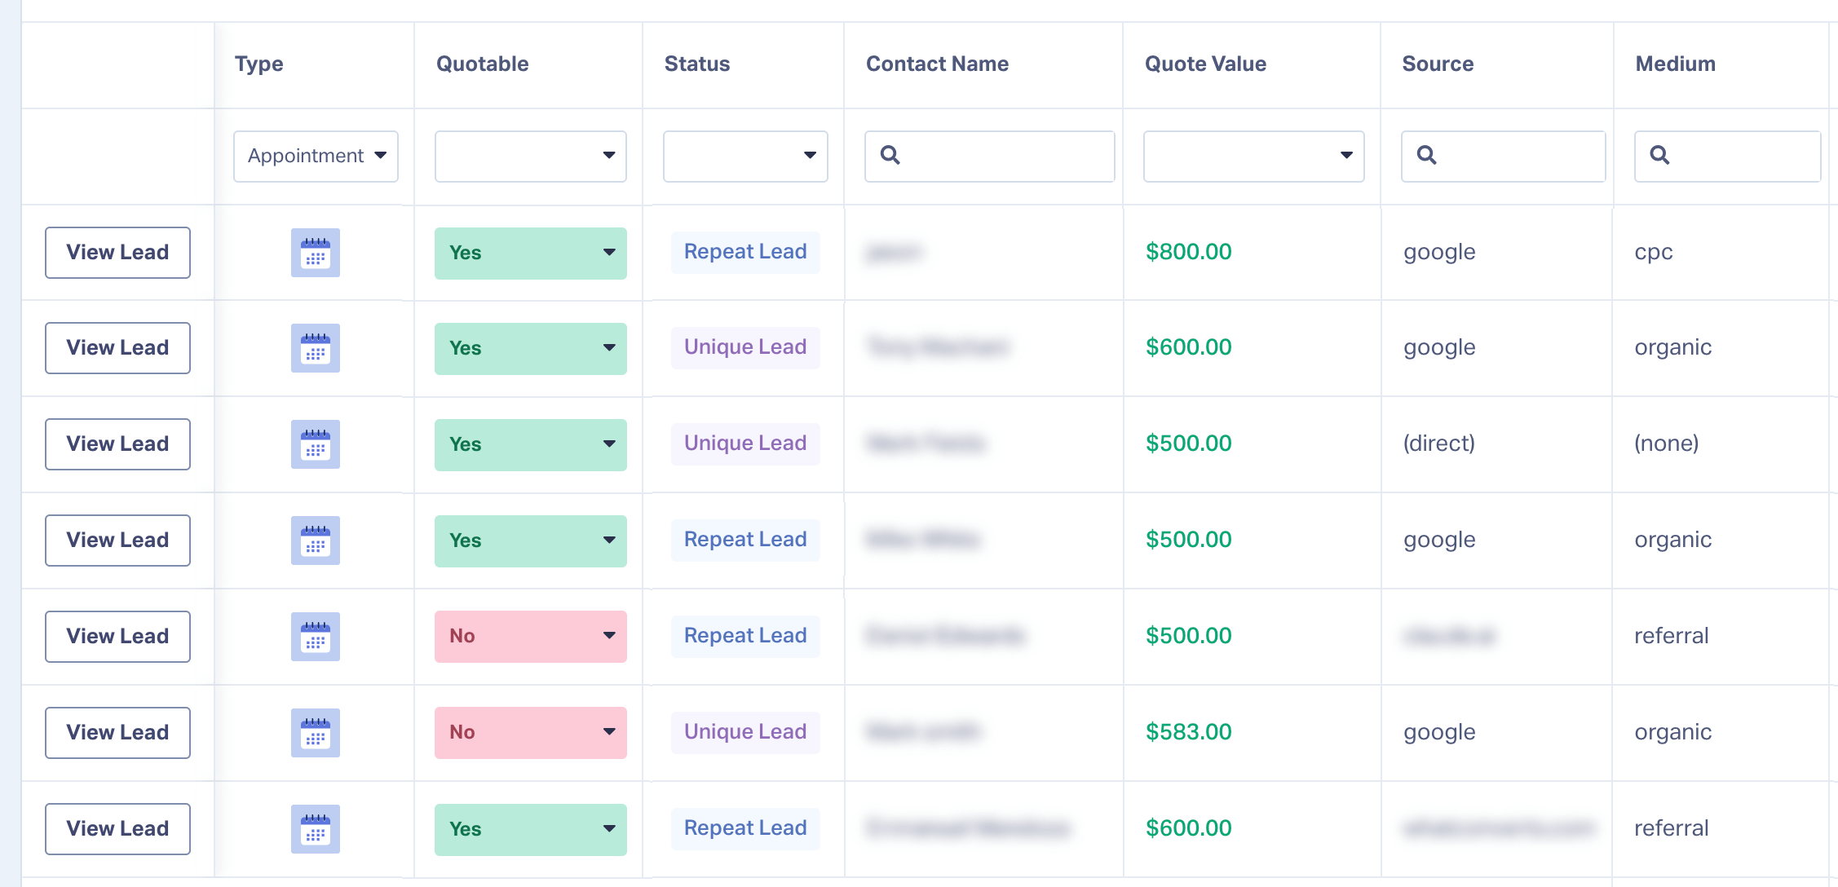Sort by the Quote Value column header
The width and height of the screenshot is (1838, 887).
click(1205, 64)
